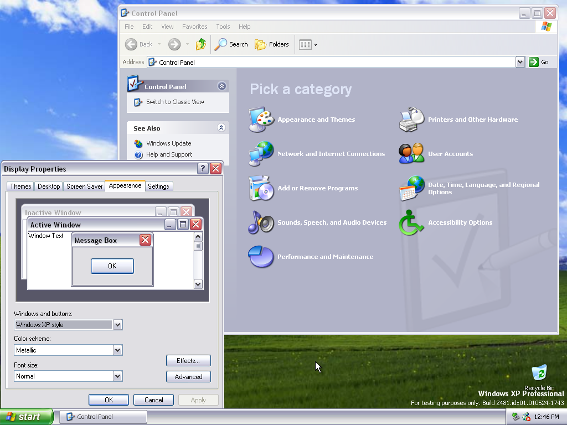The image size is (567, 425).
Task: Click the Address bar input field
Action: [332, 63]
